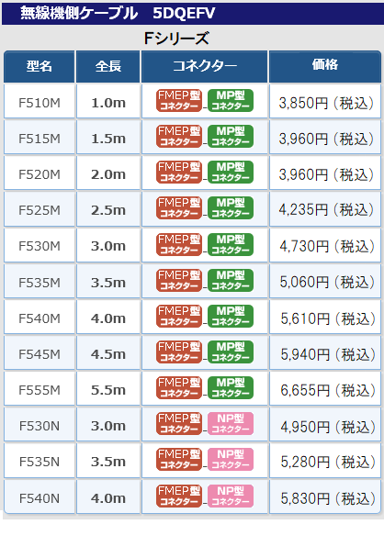Click the FMEP connector badge for F525M
The image size is (384, 558).
point(179,207)
